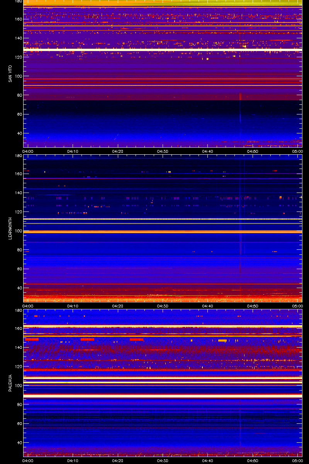Select the 180 frequency tick of Learmonth
This screenshot has height=464, width=309.
tap(18, 156)
